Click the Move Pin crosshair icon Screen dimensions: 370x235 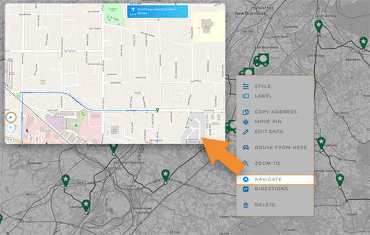(x=245, y=122)
